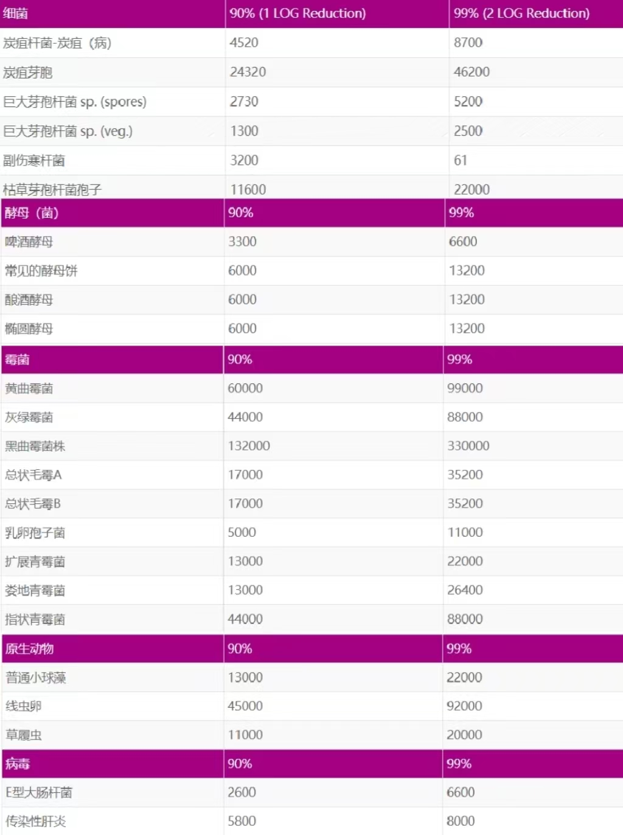Select the 病毒 section header
The width and height of the screenshot is (623, 835).
click(18, 764)
